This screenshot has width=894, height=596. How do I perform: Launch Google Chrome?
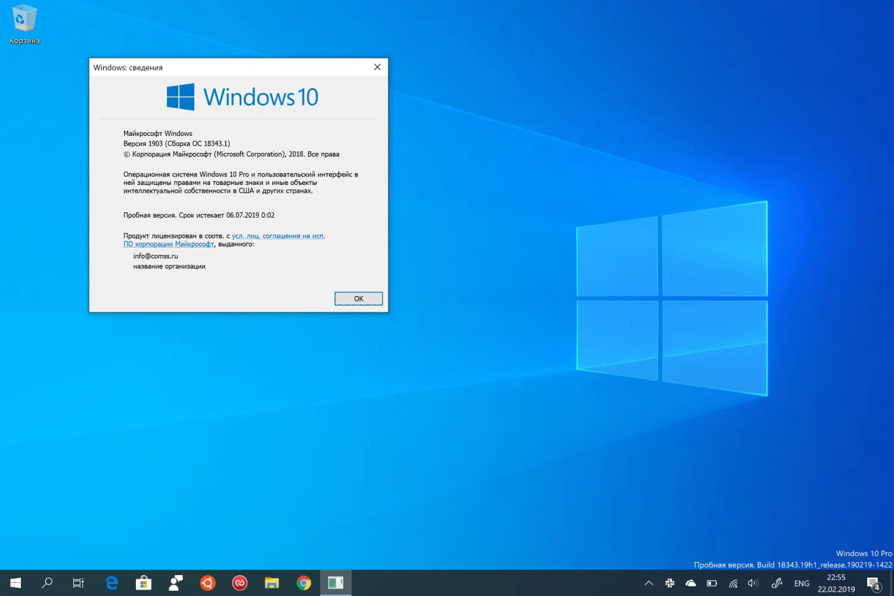tap(304, 583)
